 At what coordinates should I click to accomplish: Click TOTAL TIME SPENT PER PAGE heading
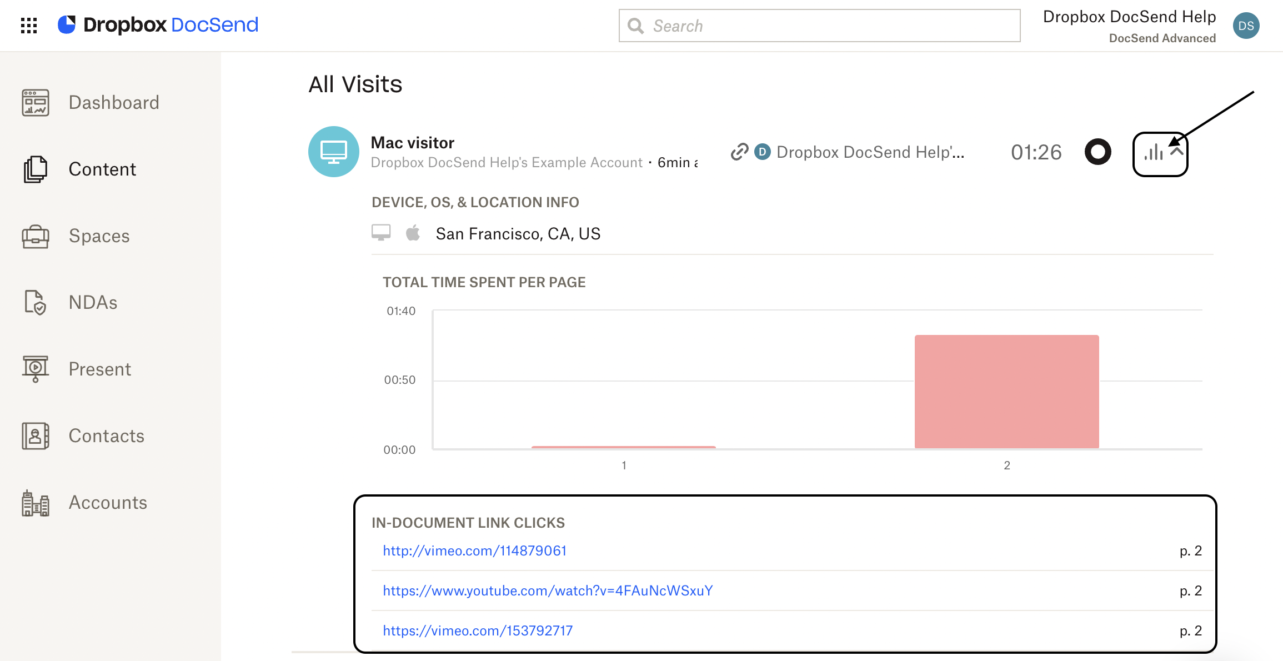(x=484, y=282)
